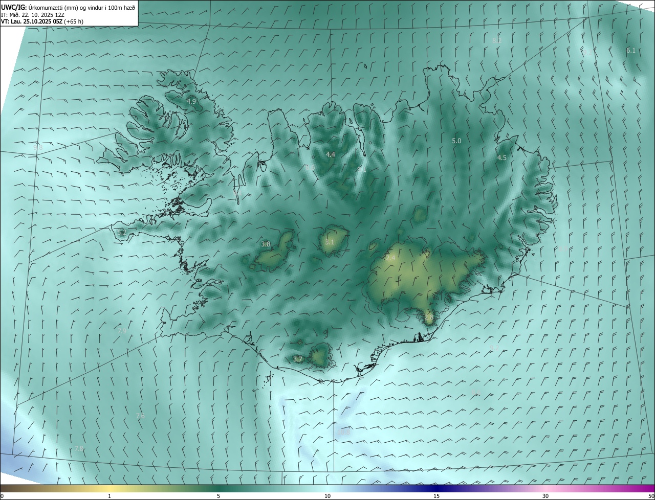Click the legend tick label 10
The height and width of the screenshot is (500, 655).
327,496
